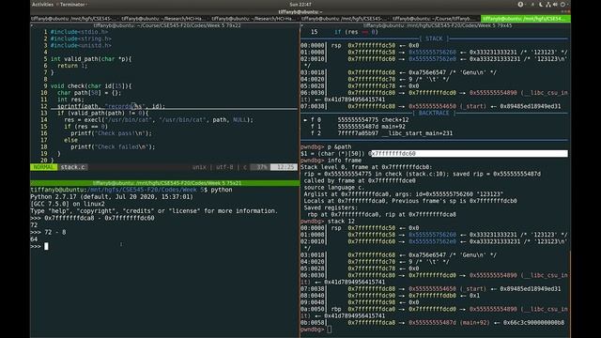Click the utf-8 encoding in vim status line

224,167
